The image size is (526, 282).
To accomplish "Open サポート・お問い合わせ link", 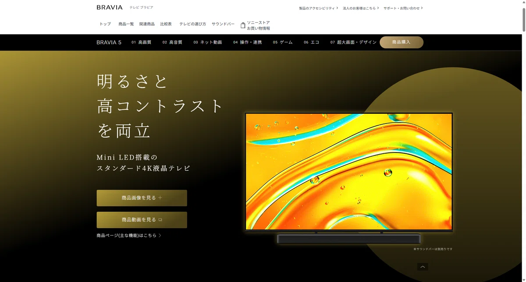I will pyautogui.click(x=403, y=8).
